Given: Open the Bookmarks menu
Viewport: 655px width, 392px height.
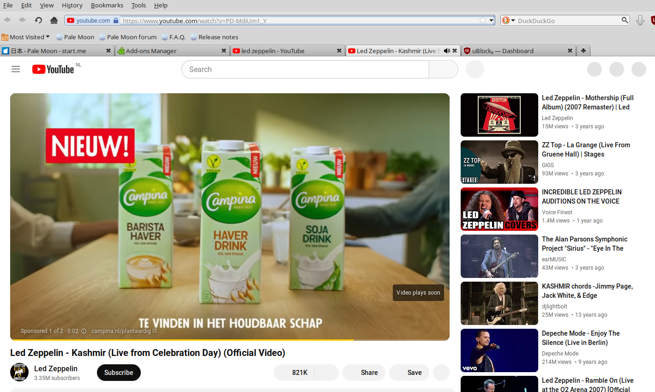Looking at the screenshot, I should click(107, 5).
